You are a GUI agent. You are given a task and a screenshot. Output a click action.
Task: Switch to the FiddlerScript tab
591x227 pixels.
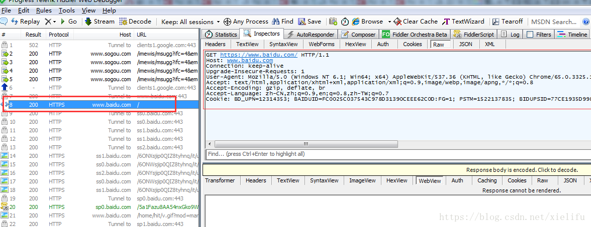pos(474,34)
